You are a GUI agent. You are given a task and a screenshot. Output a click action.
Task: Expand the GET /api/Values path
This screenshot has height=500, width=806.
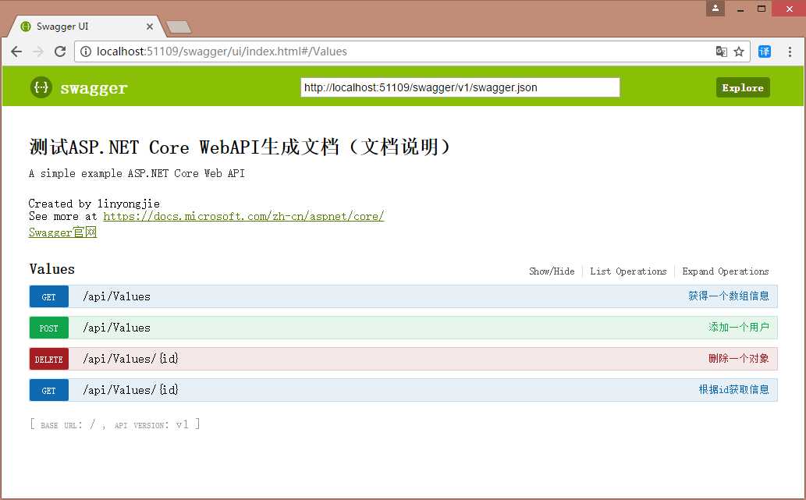[117, 296]
